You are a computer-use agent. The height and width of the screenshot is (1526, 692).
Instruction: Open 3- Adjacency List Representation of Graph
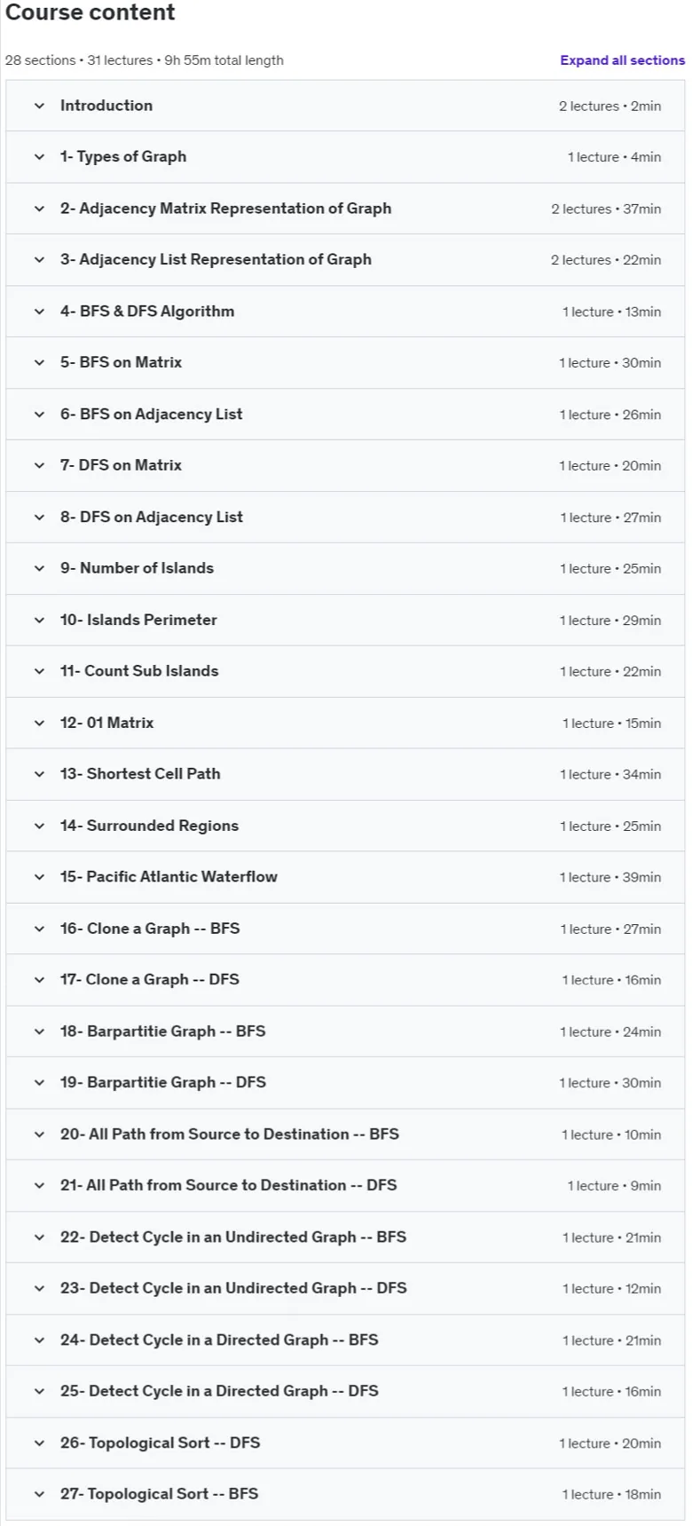[345, 260]
